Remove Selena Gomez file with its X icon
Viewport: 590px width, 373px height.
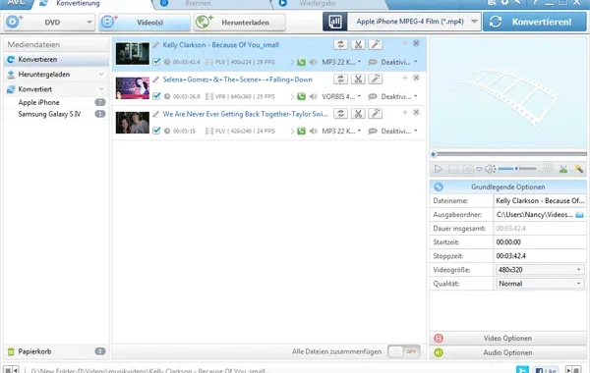pyautogui.click(x=416, y=78)
